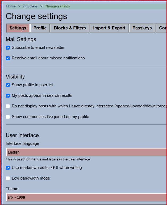This screenshot has height=205, width=167.
Task: Open the Interface language dropdown
Action: (86, 152)
